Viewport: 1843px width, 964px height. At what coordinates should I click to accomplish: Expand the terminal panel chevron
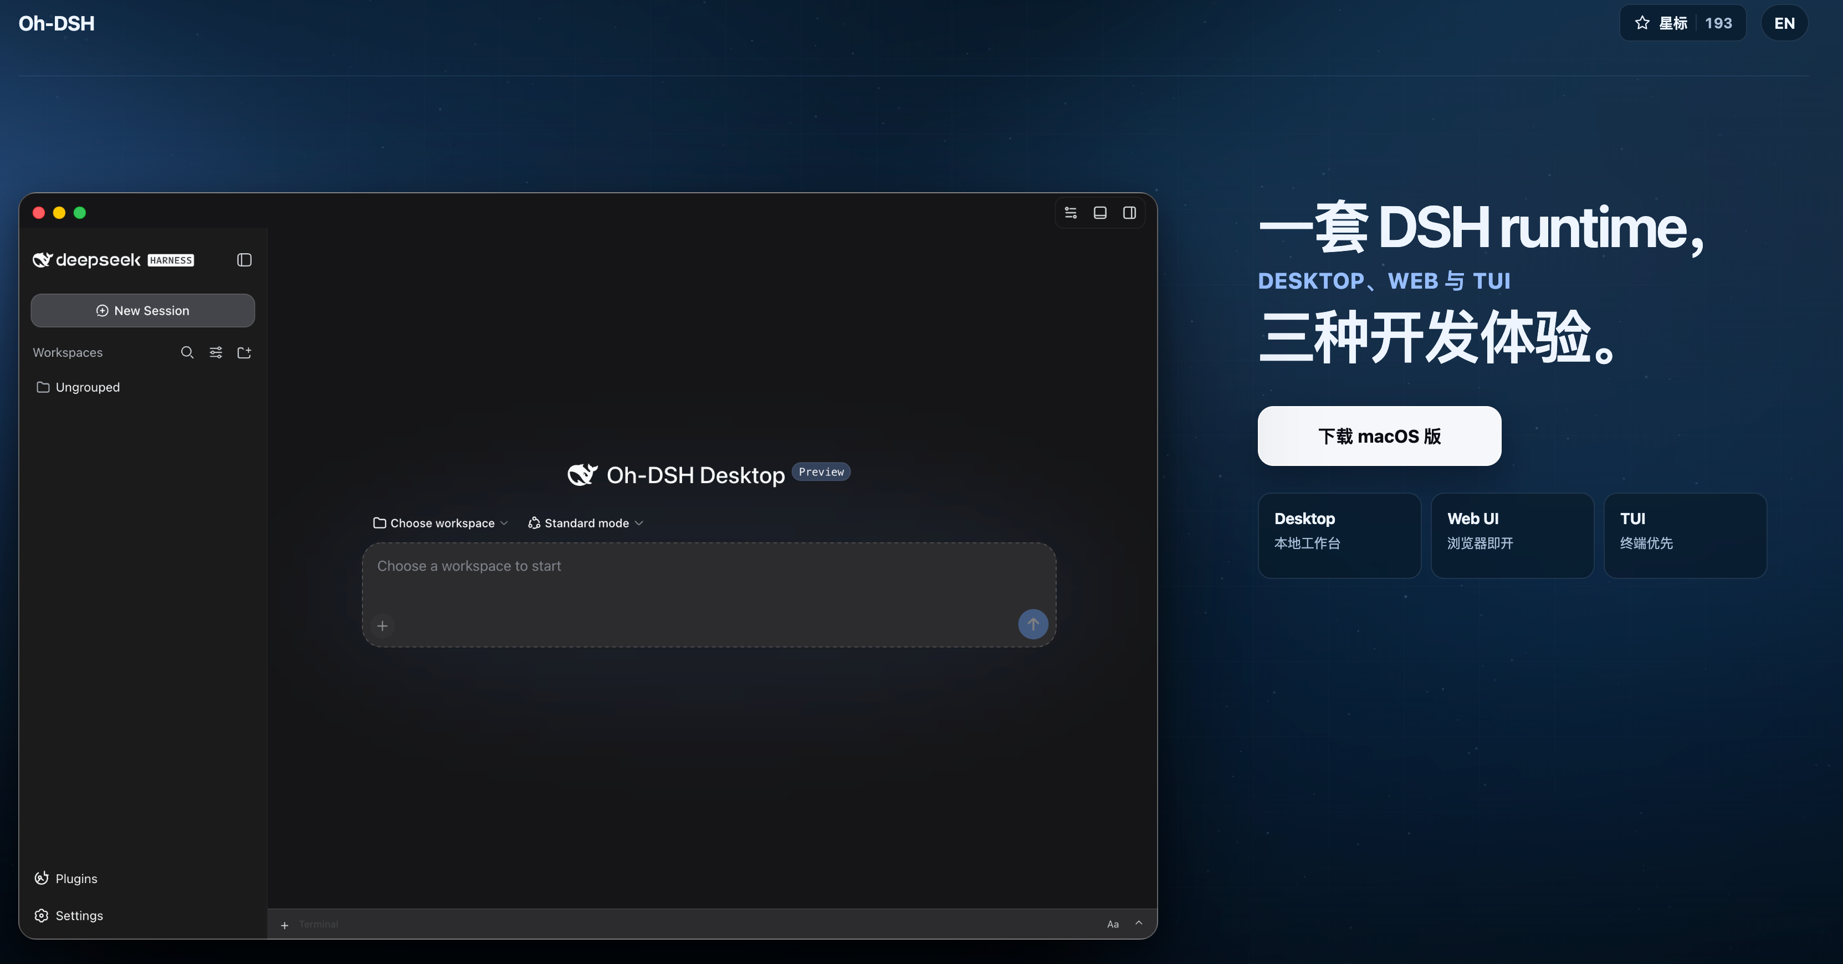[x=1138, y=923]
